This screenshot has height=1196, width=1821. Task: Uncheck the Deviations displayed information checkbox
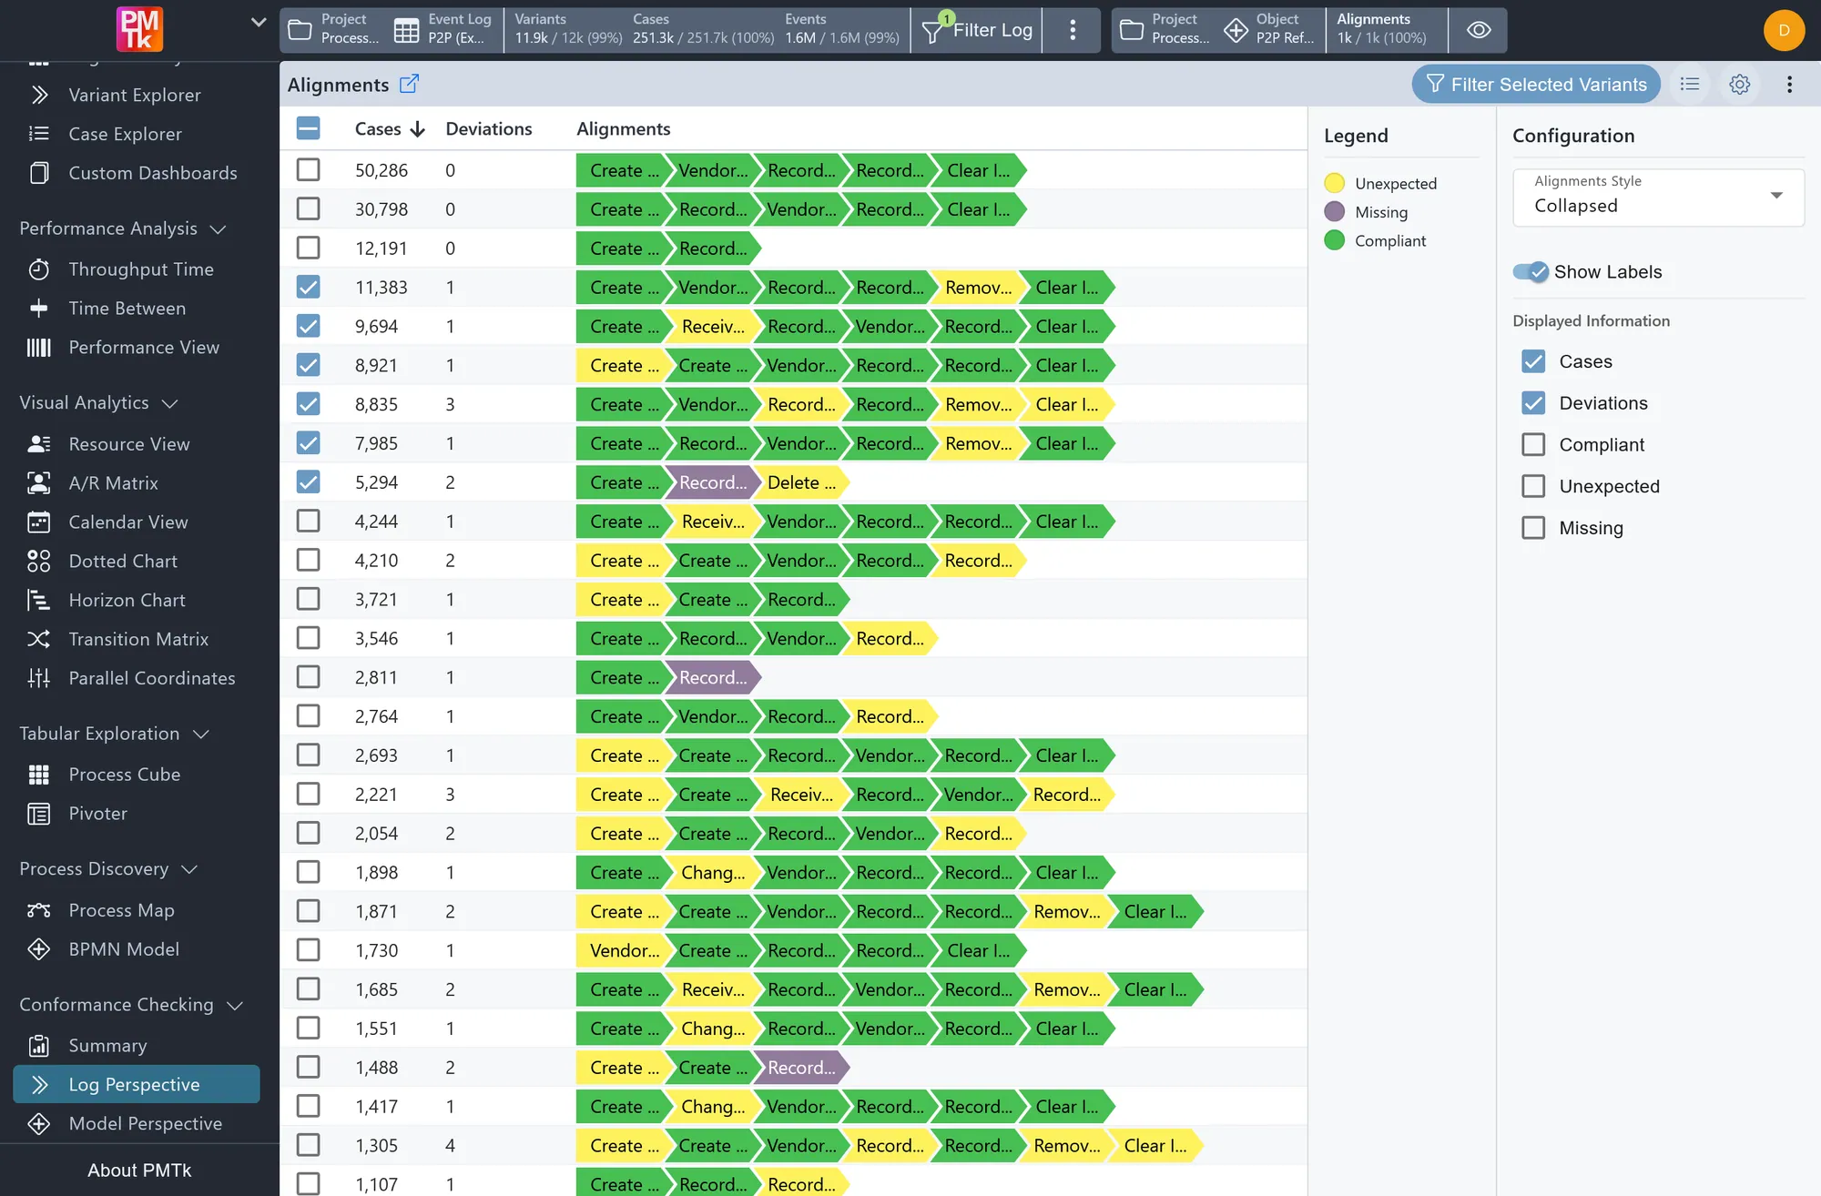[1533, 402]
